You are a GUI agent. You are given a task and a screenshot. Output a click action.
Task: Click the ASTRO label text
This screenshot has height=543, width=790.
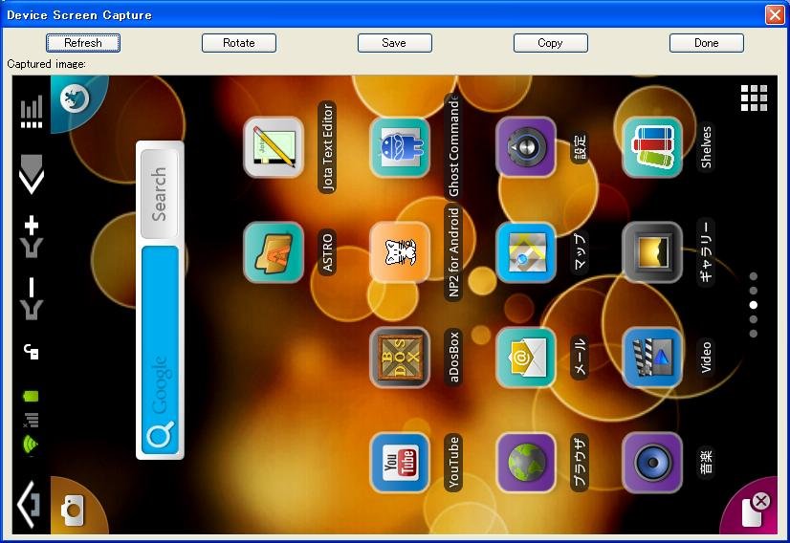[327, 252]
